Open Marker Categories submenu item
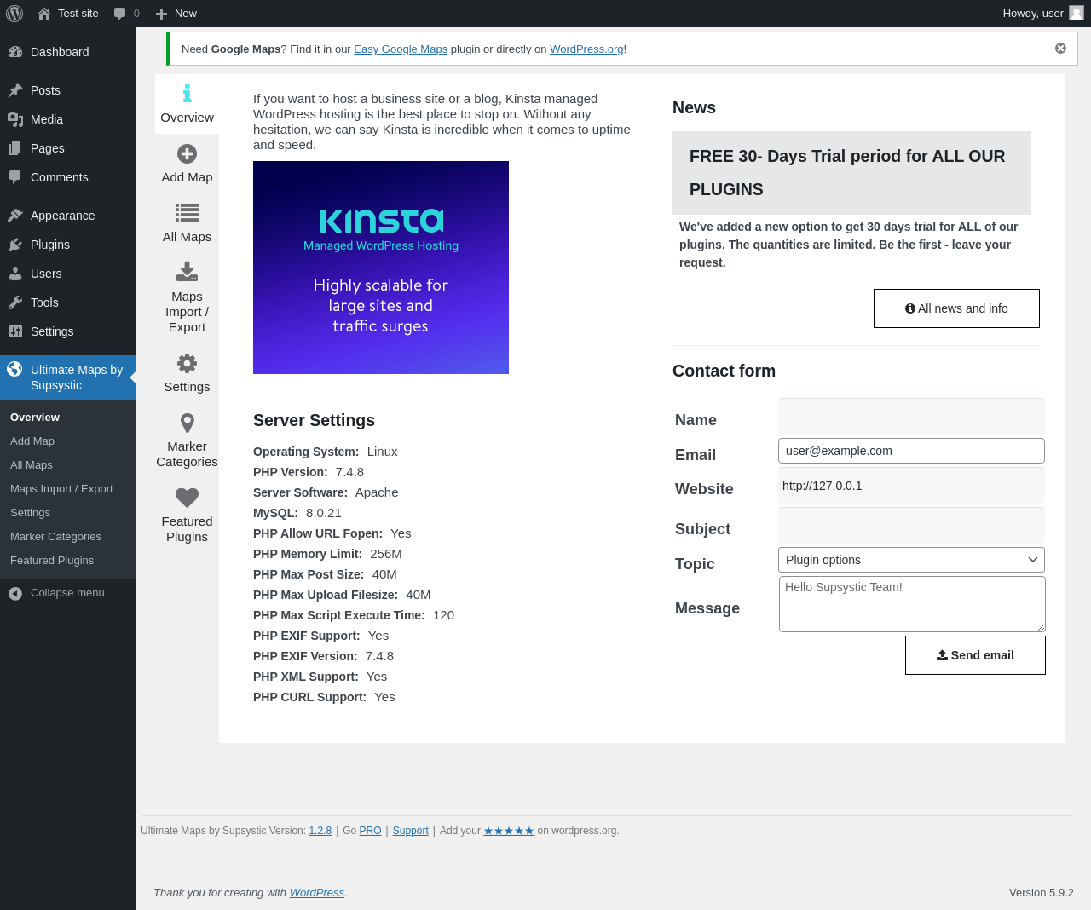1091x910 pixels. click(x=55, y=537)
